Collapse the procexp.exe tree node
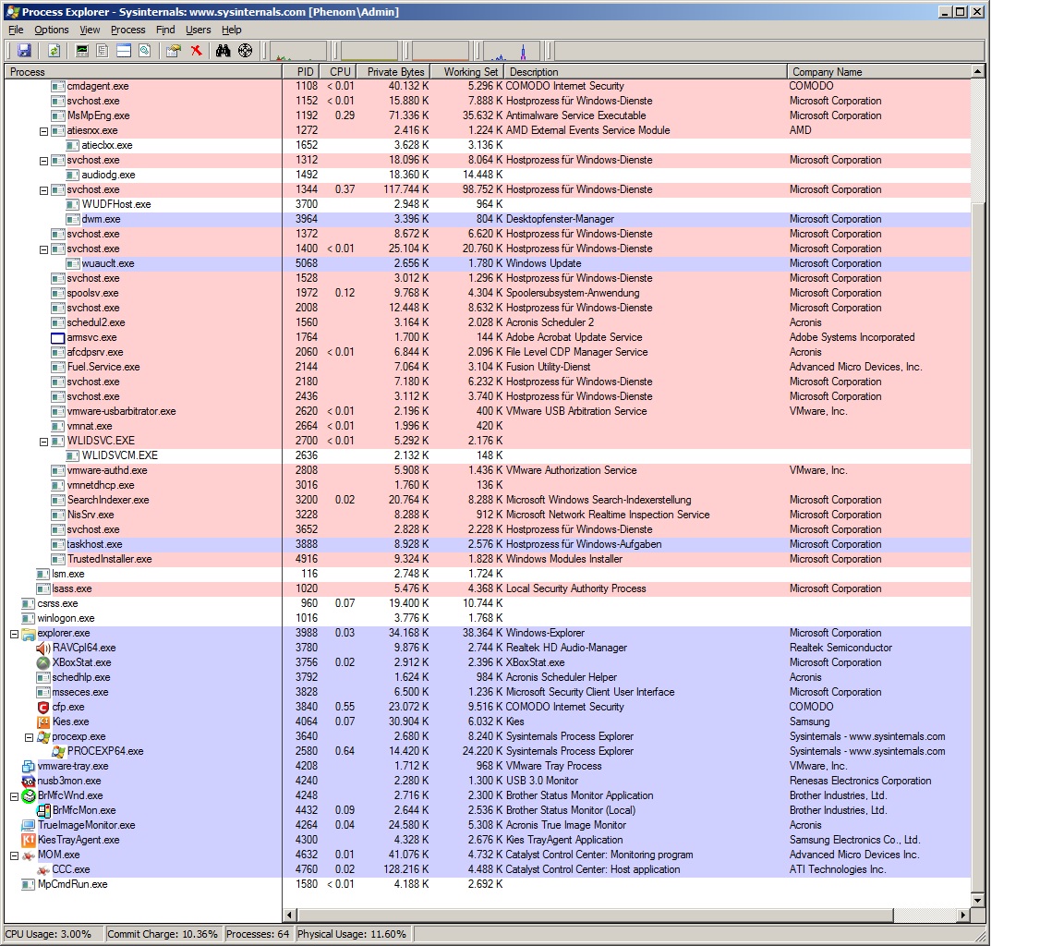Screen dimensions: 1064x946 coord(29,737)
